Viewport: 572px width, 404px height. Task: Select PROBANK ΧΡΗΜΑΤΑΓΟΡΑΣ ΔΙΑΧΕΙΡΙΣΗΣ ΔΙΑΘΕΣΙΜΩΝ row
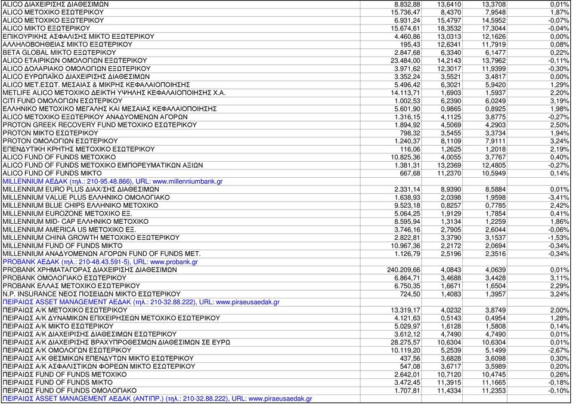[286, 270]
